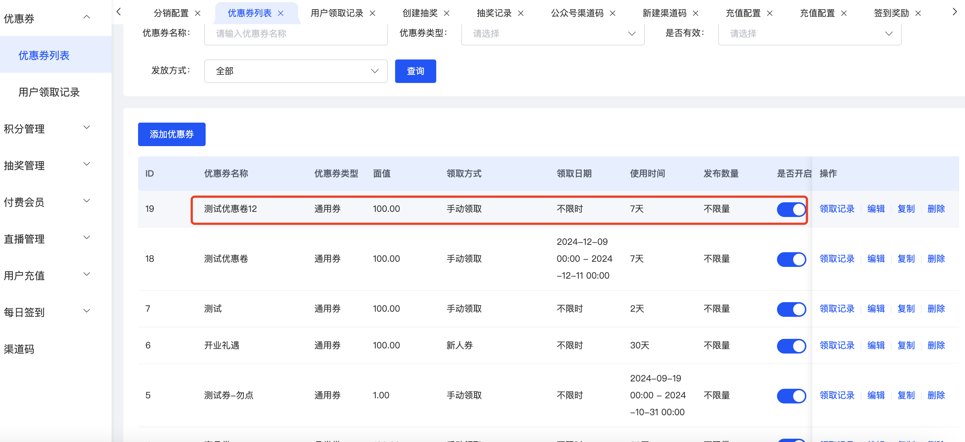Delete coupon ID 19 via 删除

pyautogui.click(x=936, y=209)
